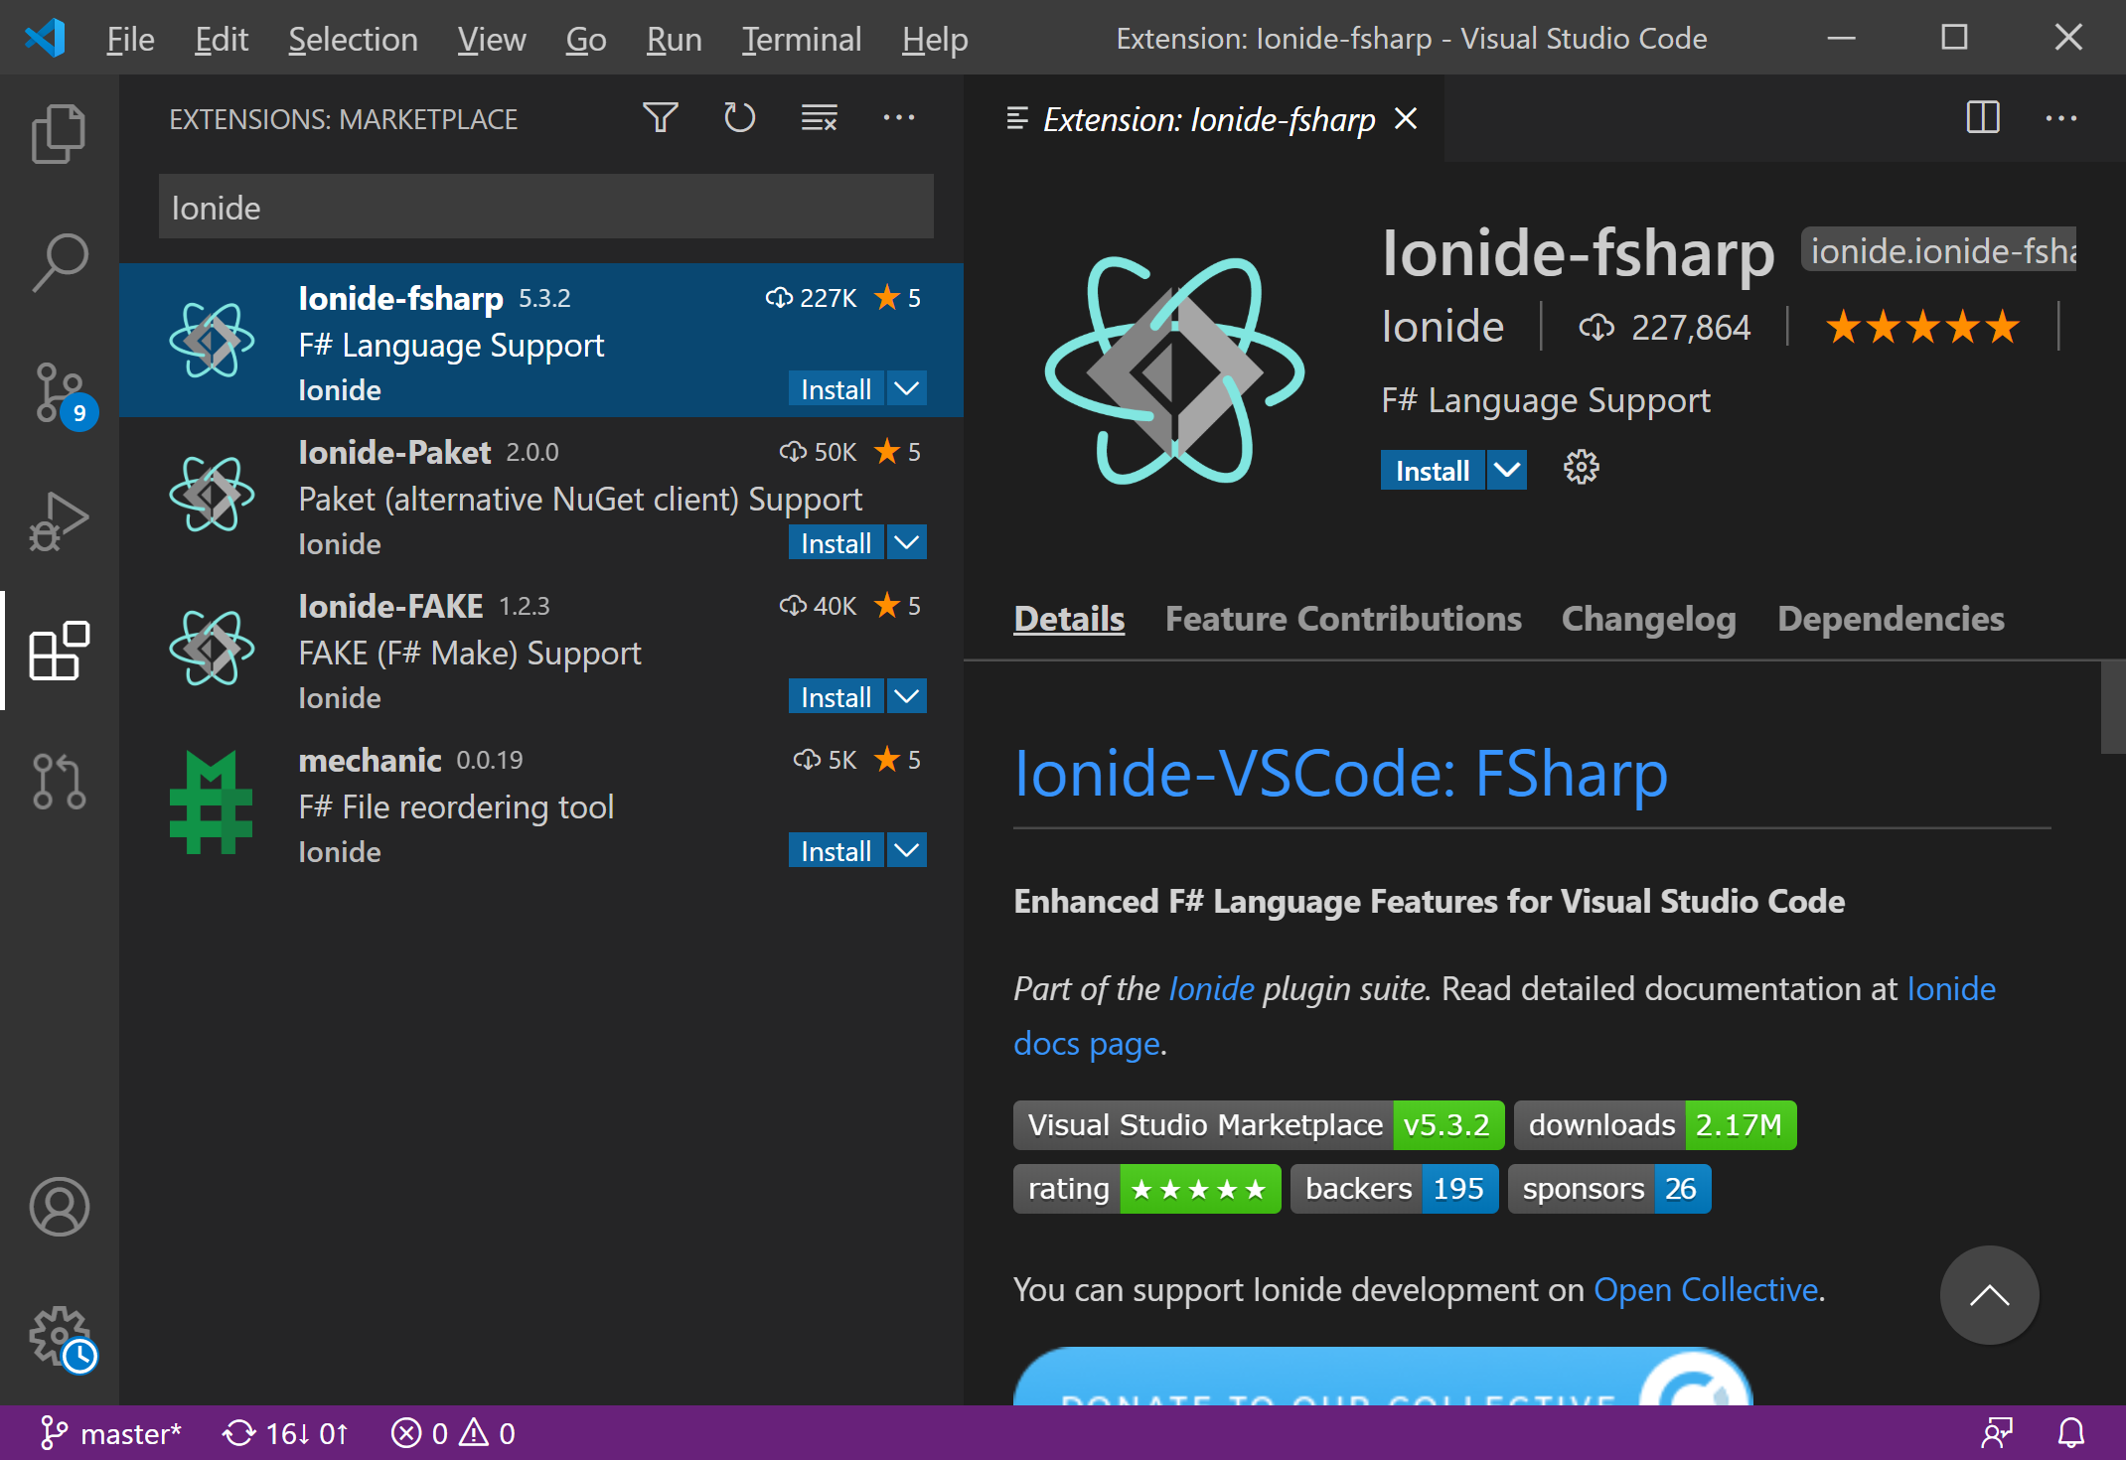The width and height of the screenshot is (2126, 1460).
Task: Open the Terminal menu
Action: [801, 39]
